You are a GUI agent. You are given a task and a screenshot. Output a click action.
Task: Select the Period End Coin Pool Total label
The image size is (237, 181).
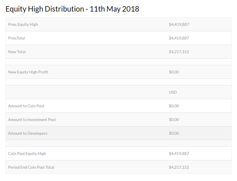31,167
